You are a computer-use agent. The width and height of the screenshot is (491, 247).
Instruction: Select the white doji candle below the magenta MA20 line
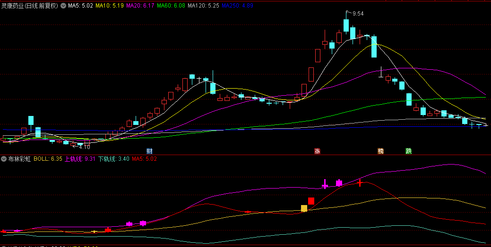click(381, 73)
